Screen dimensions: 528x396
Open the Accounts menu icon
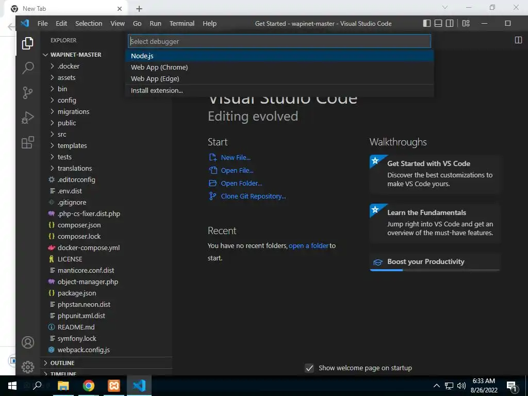click(28, 342)
